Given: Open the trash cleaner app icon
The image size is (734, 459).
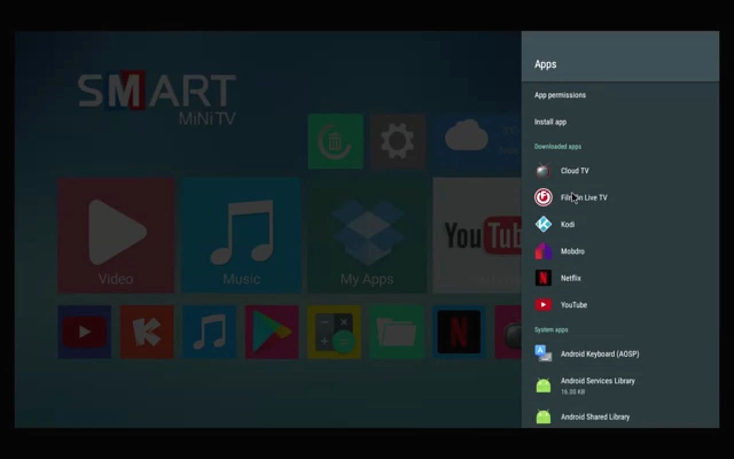Looking at the screenshot, I should (335, 142).
